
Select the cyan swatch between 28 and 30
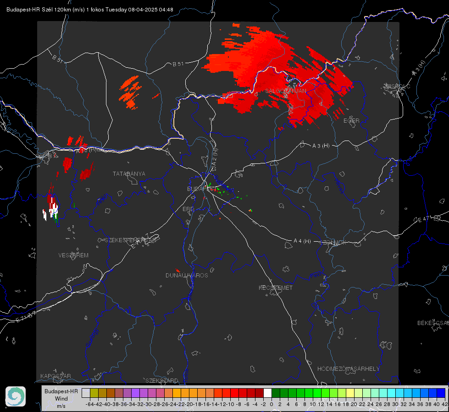click(x=391, y=393)
